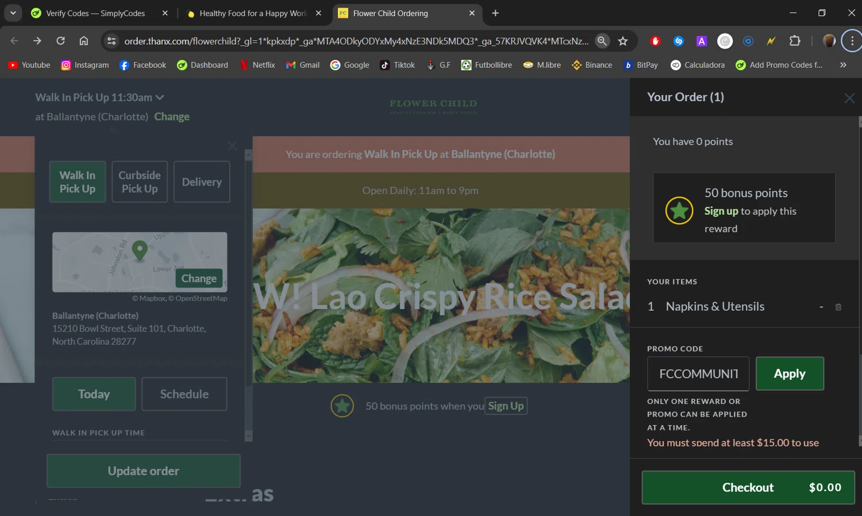Select the Delivery option
Screen dimensions: 862x516
tap(202, 182)
